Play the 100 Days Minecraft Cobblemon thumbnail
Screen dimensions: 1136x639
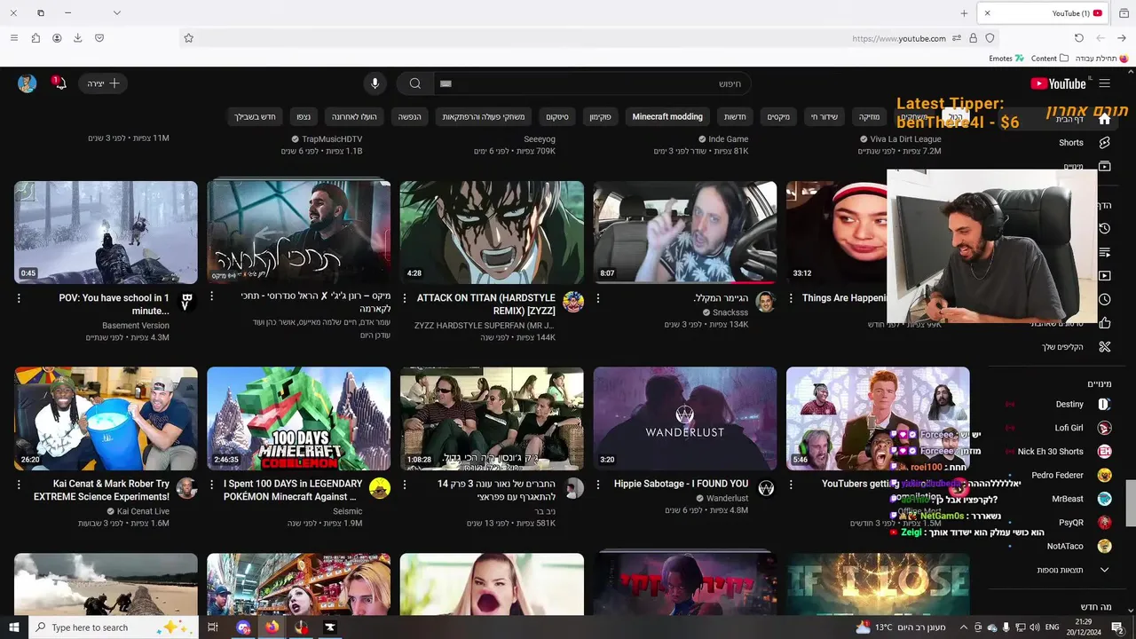(298, 418)
